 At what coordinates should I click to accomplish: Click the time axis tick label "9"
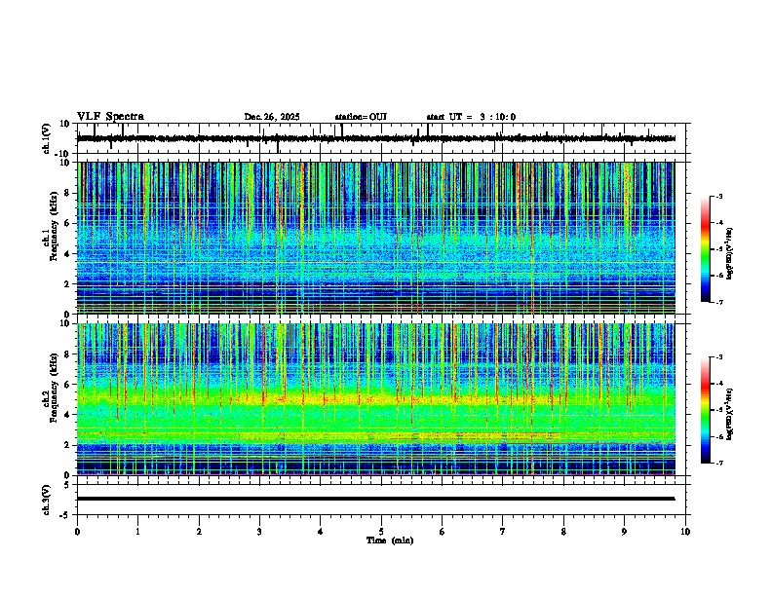tap(624, 532)
